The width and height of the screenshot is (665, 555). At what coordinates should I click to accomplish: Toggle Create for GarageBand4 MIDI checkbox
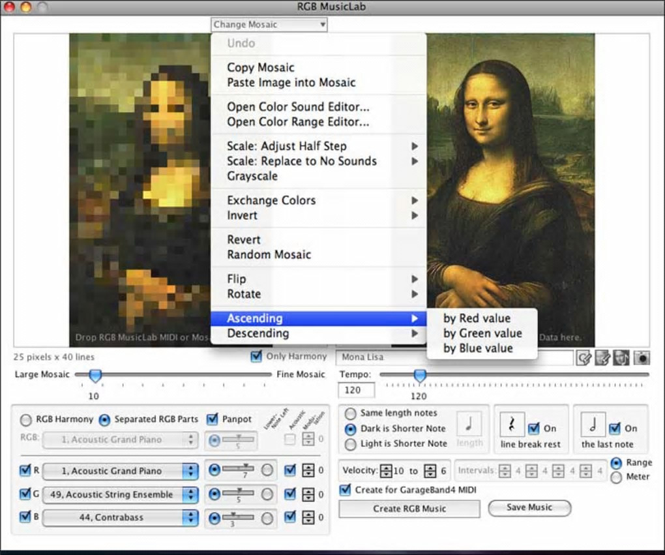tap(346, 490)
